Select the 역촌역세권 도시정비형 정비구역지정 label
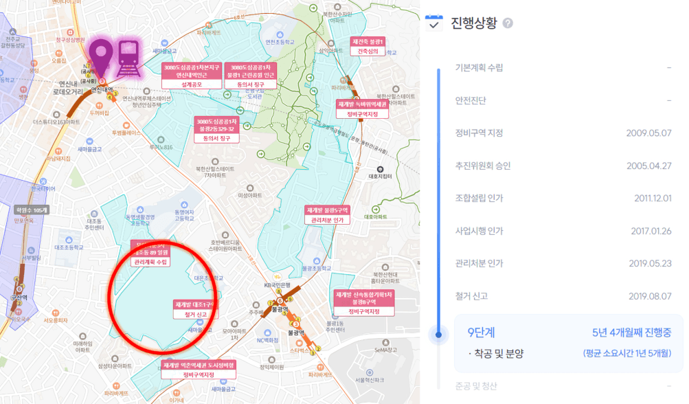Viewport: 689px width, 404px height. (x=199, y=370)
